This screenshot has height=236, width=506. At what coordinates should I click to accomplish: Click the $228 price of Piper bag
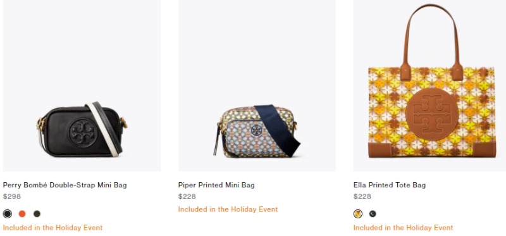tap(187, 196)
